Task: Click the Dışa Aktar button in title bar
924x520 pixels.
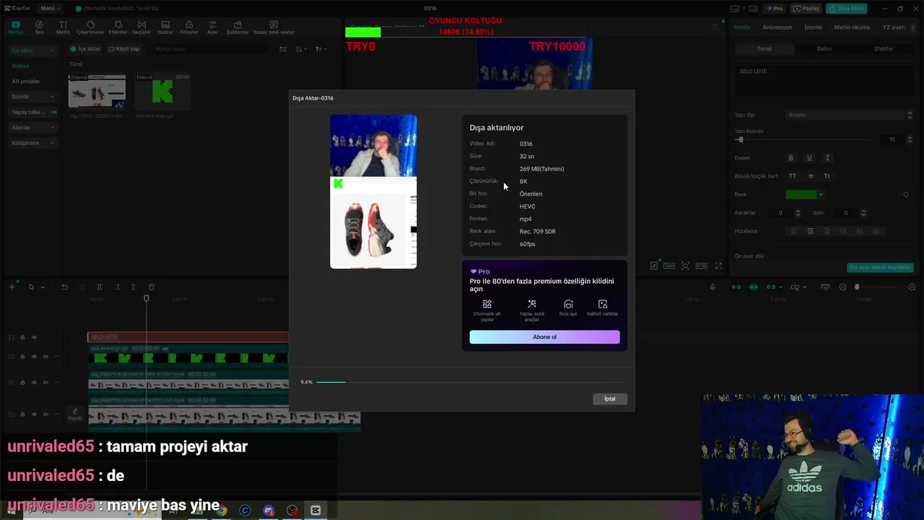Action: point(847,9)
